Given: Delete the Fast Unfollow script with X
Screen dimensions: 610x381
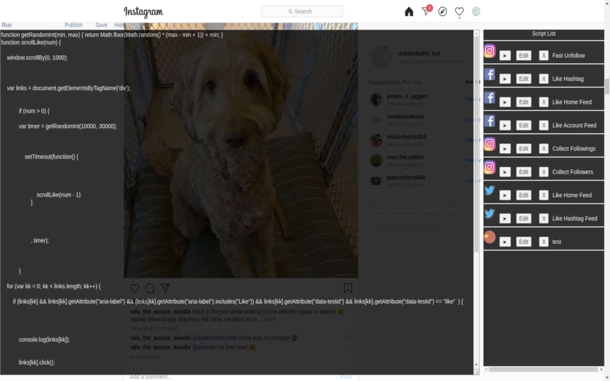Looking at the screenshot, I should click(x=544, y=56).
